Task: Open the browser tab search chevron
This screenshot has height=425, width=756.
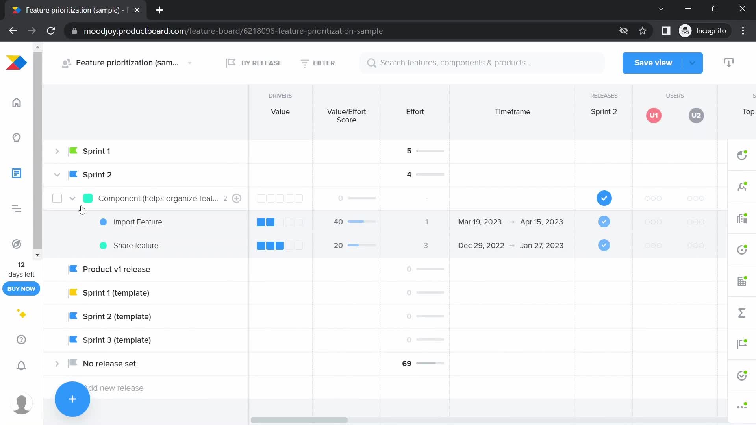Action: pos(661,9)
